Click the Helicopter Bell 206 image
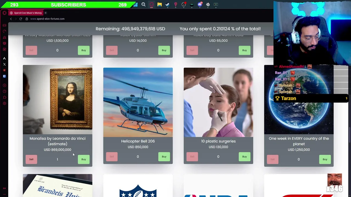This screenshot has height=197, width=351. pyautogui.click(x=138, y=102)
